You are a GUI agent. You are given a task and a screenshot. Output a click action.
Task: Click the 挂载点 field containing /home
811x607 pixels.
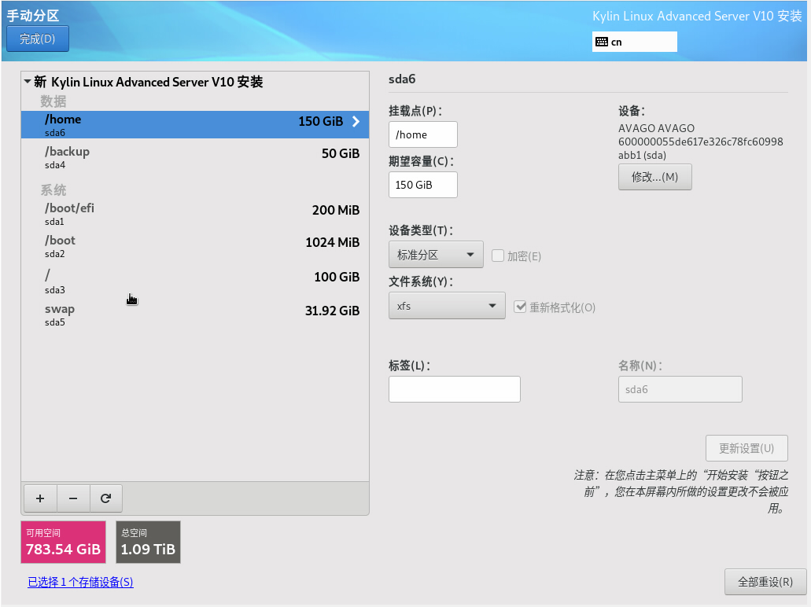click(x=423, y=134)
